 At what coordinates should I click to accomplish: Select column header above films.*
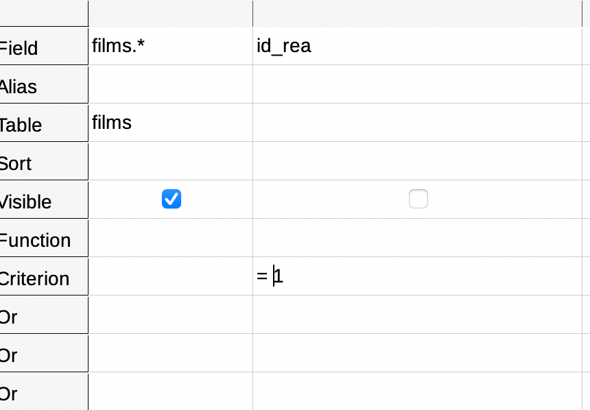[x=171, y=14]
